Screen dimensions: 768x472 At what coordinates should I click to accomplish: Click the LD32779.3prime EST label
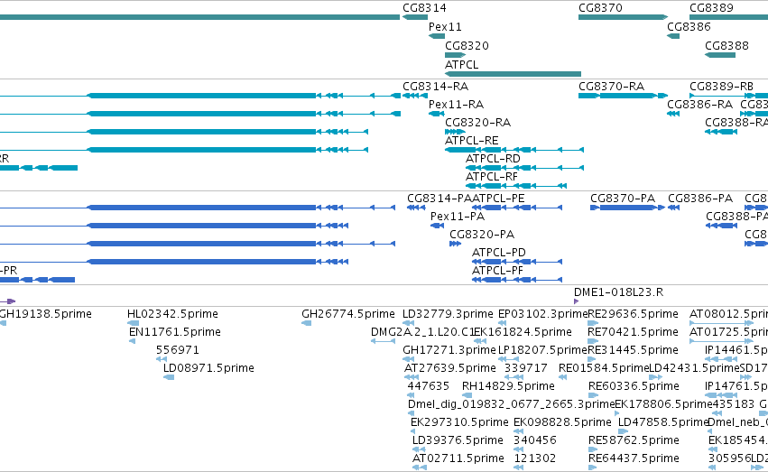click(x=448, y=314)
